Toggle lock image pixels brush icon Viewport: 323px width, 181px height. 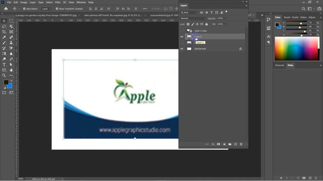pyautogui.click(x=193, y=24)
